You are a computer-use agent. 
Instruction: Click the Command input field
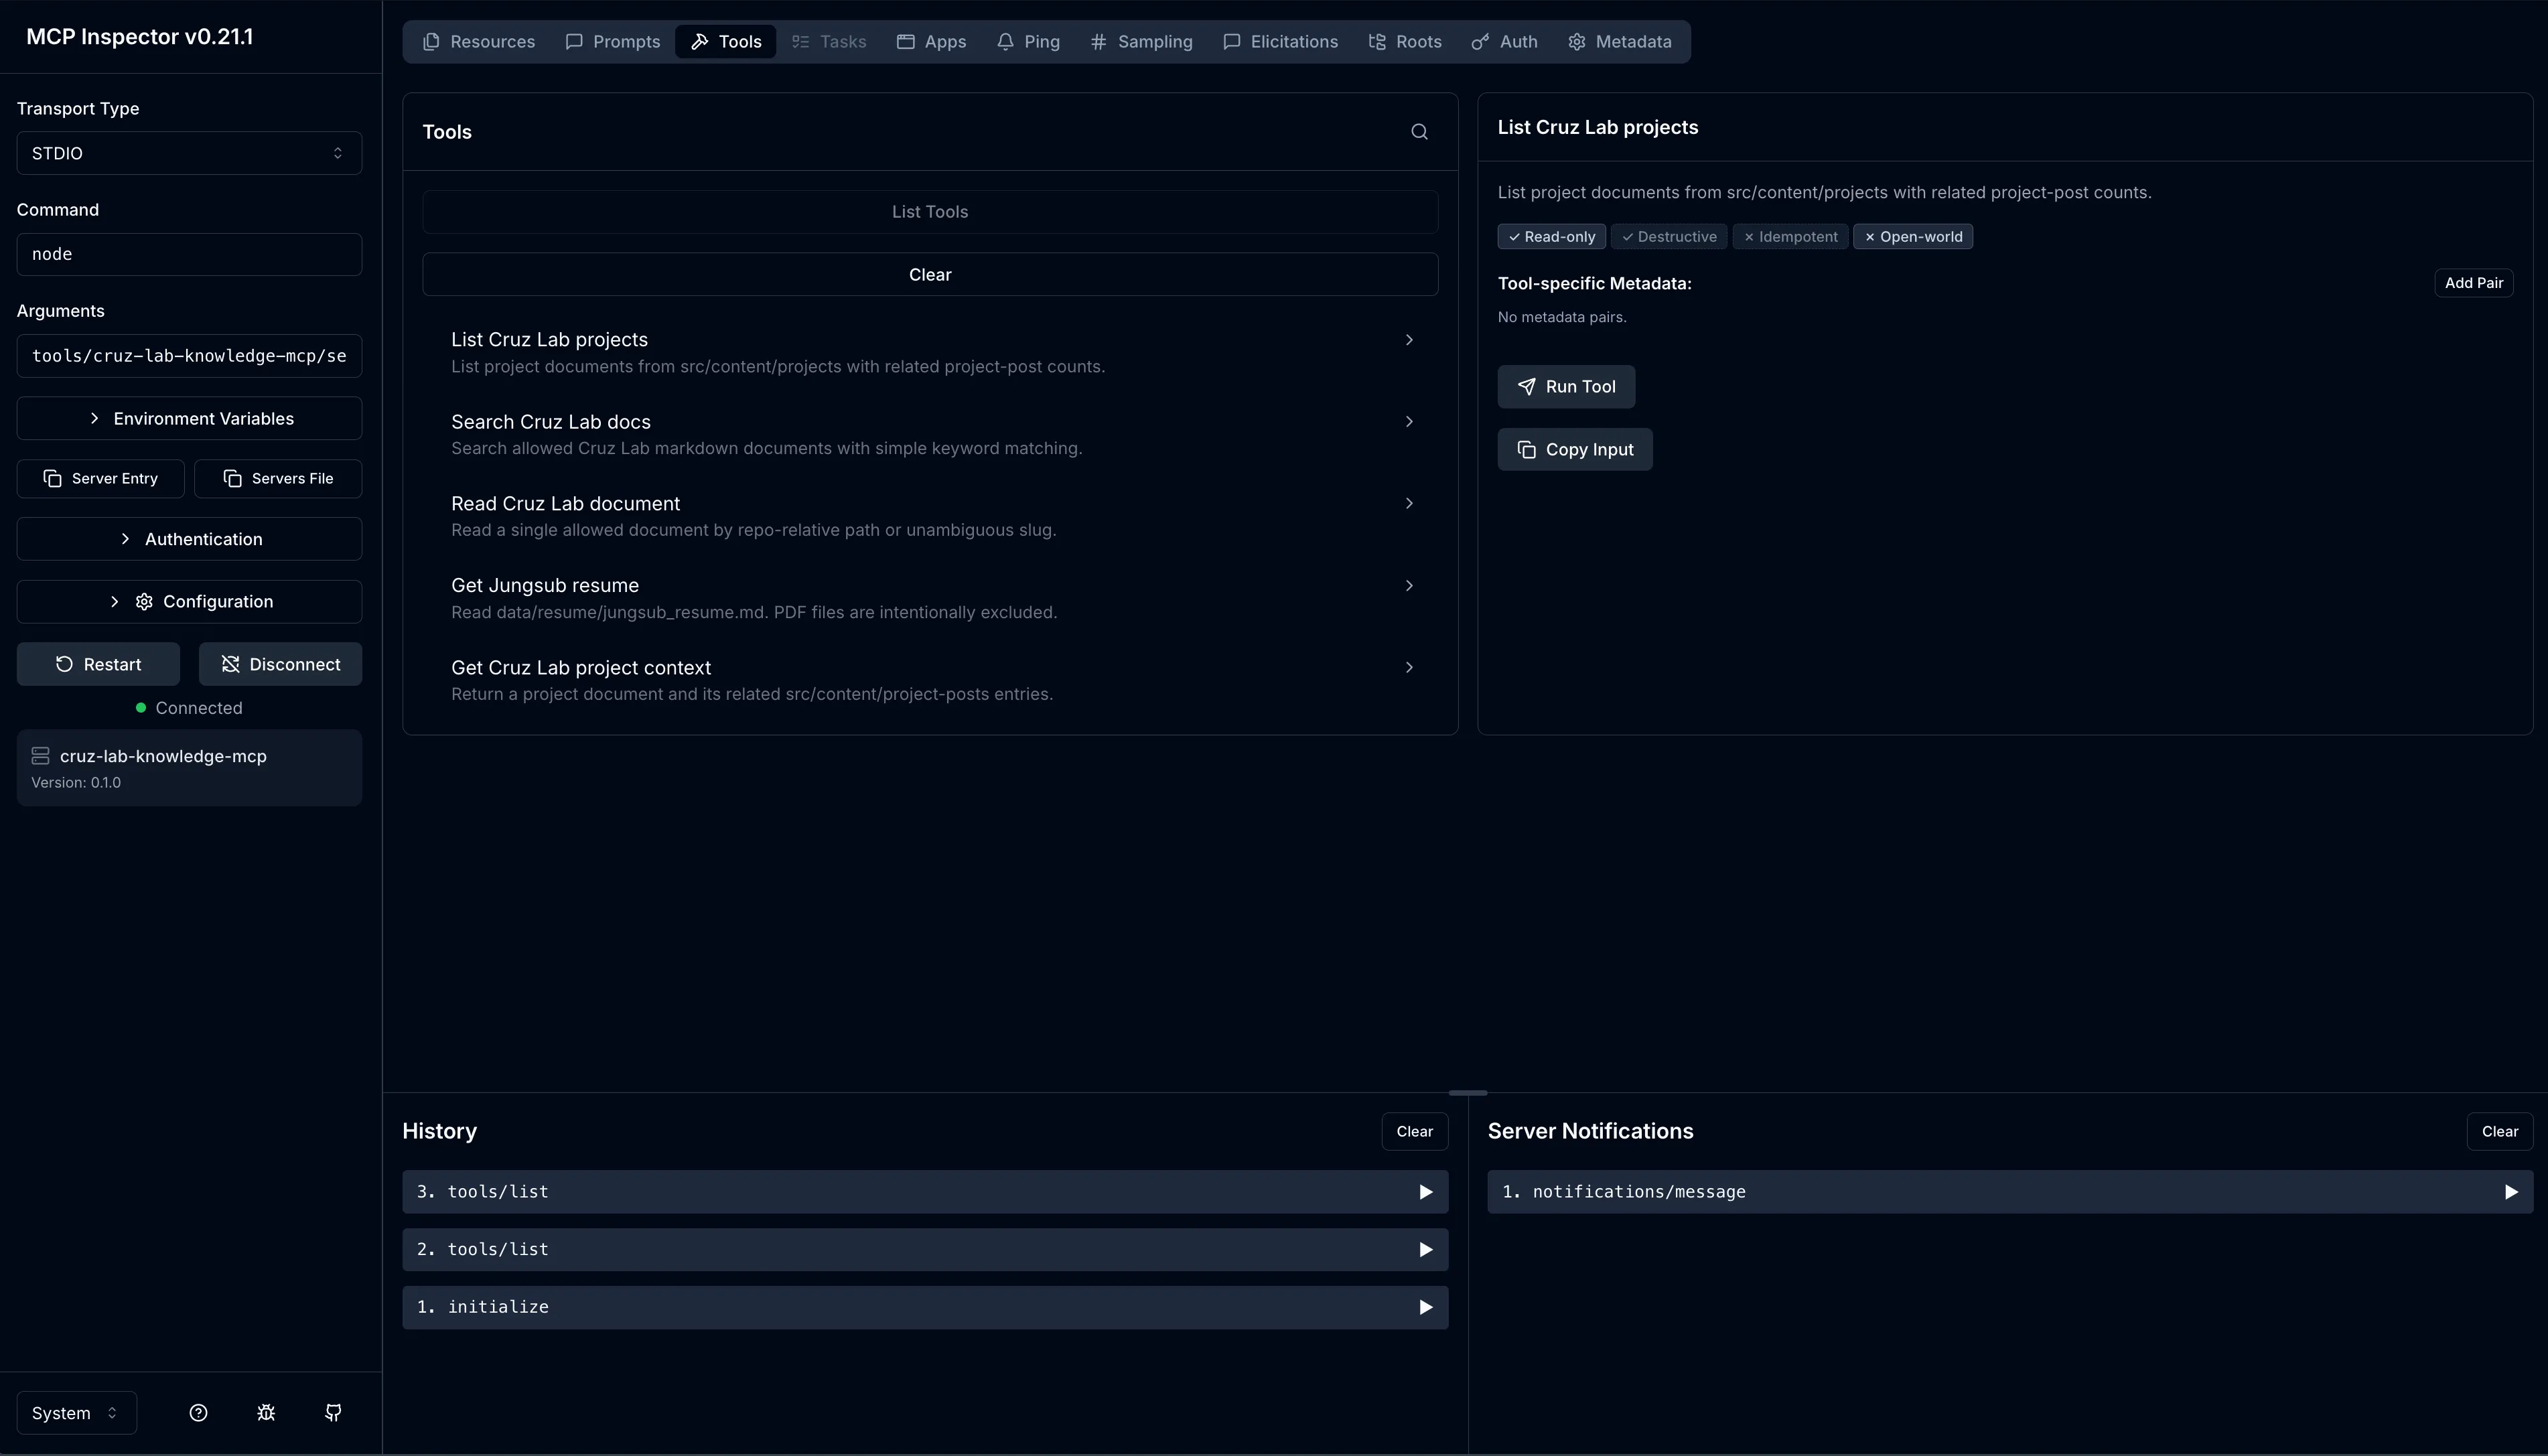[x=189, y=255]
